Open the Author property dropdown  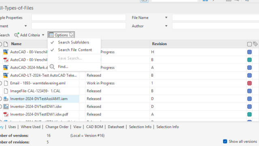pyautogui.click(x=166, y=26)
